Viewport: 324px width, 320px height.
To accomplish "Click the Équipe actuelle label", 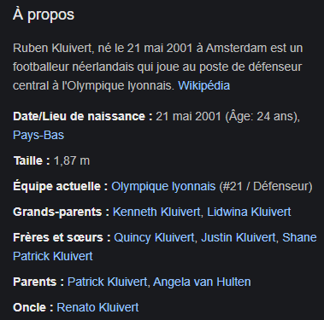I will tap(61, 187).
